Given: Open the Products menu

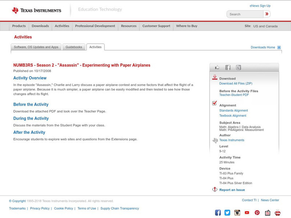Looking at the screenshot, I should tap(19, 26).
